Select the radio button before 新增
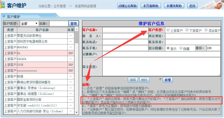The image size is (224, 118). tap(160, 79)
